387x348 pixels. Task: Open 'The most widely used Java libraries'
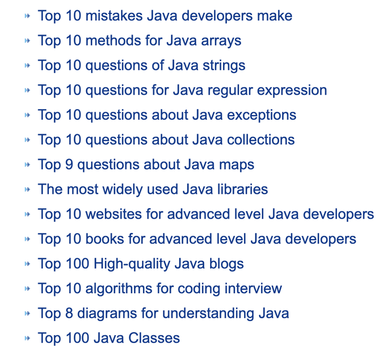tap(153, 189)
